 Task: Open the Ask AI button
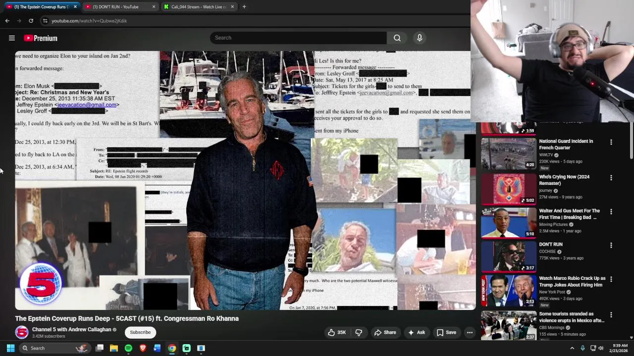[417, 332]
